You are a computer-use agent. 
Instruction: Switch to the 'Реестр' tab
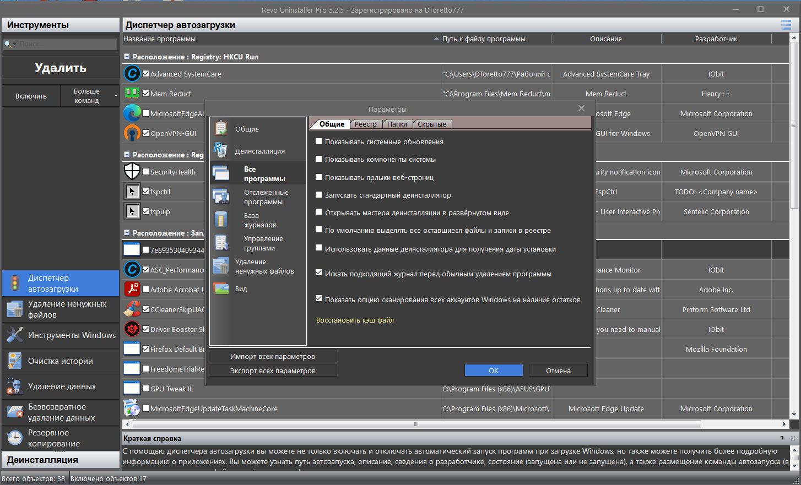pos(365,124)
